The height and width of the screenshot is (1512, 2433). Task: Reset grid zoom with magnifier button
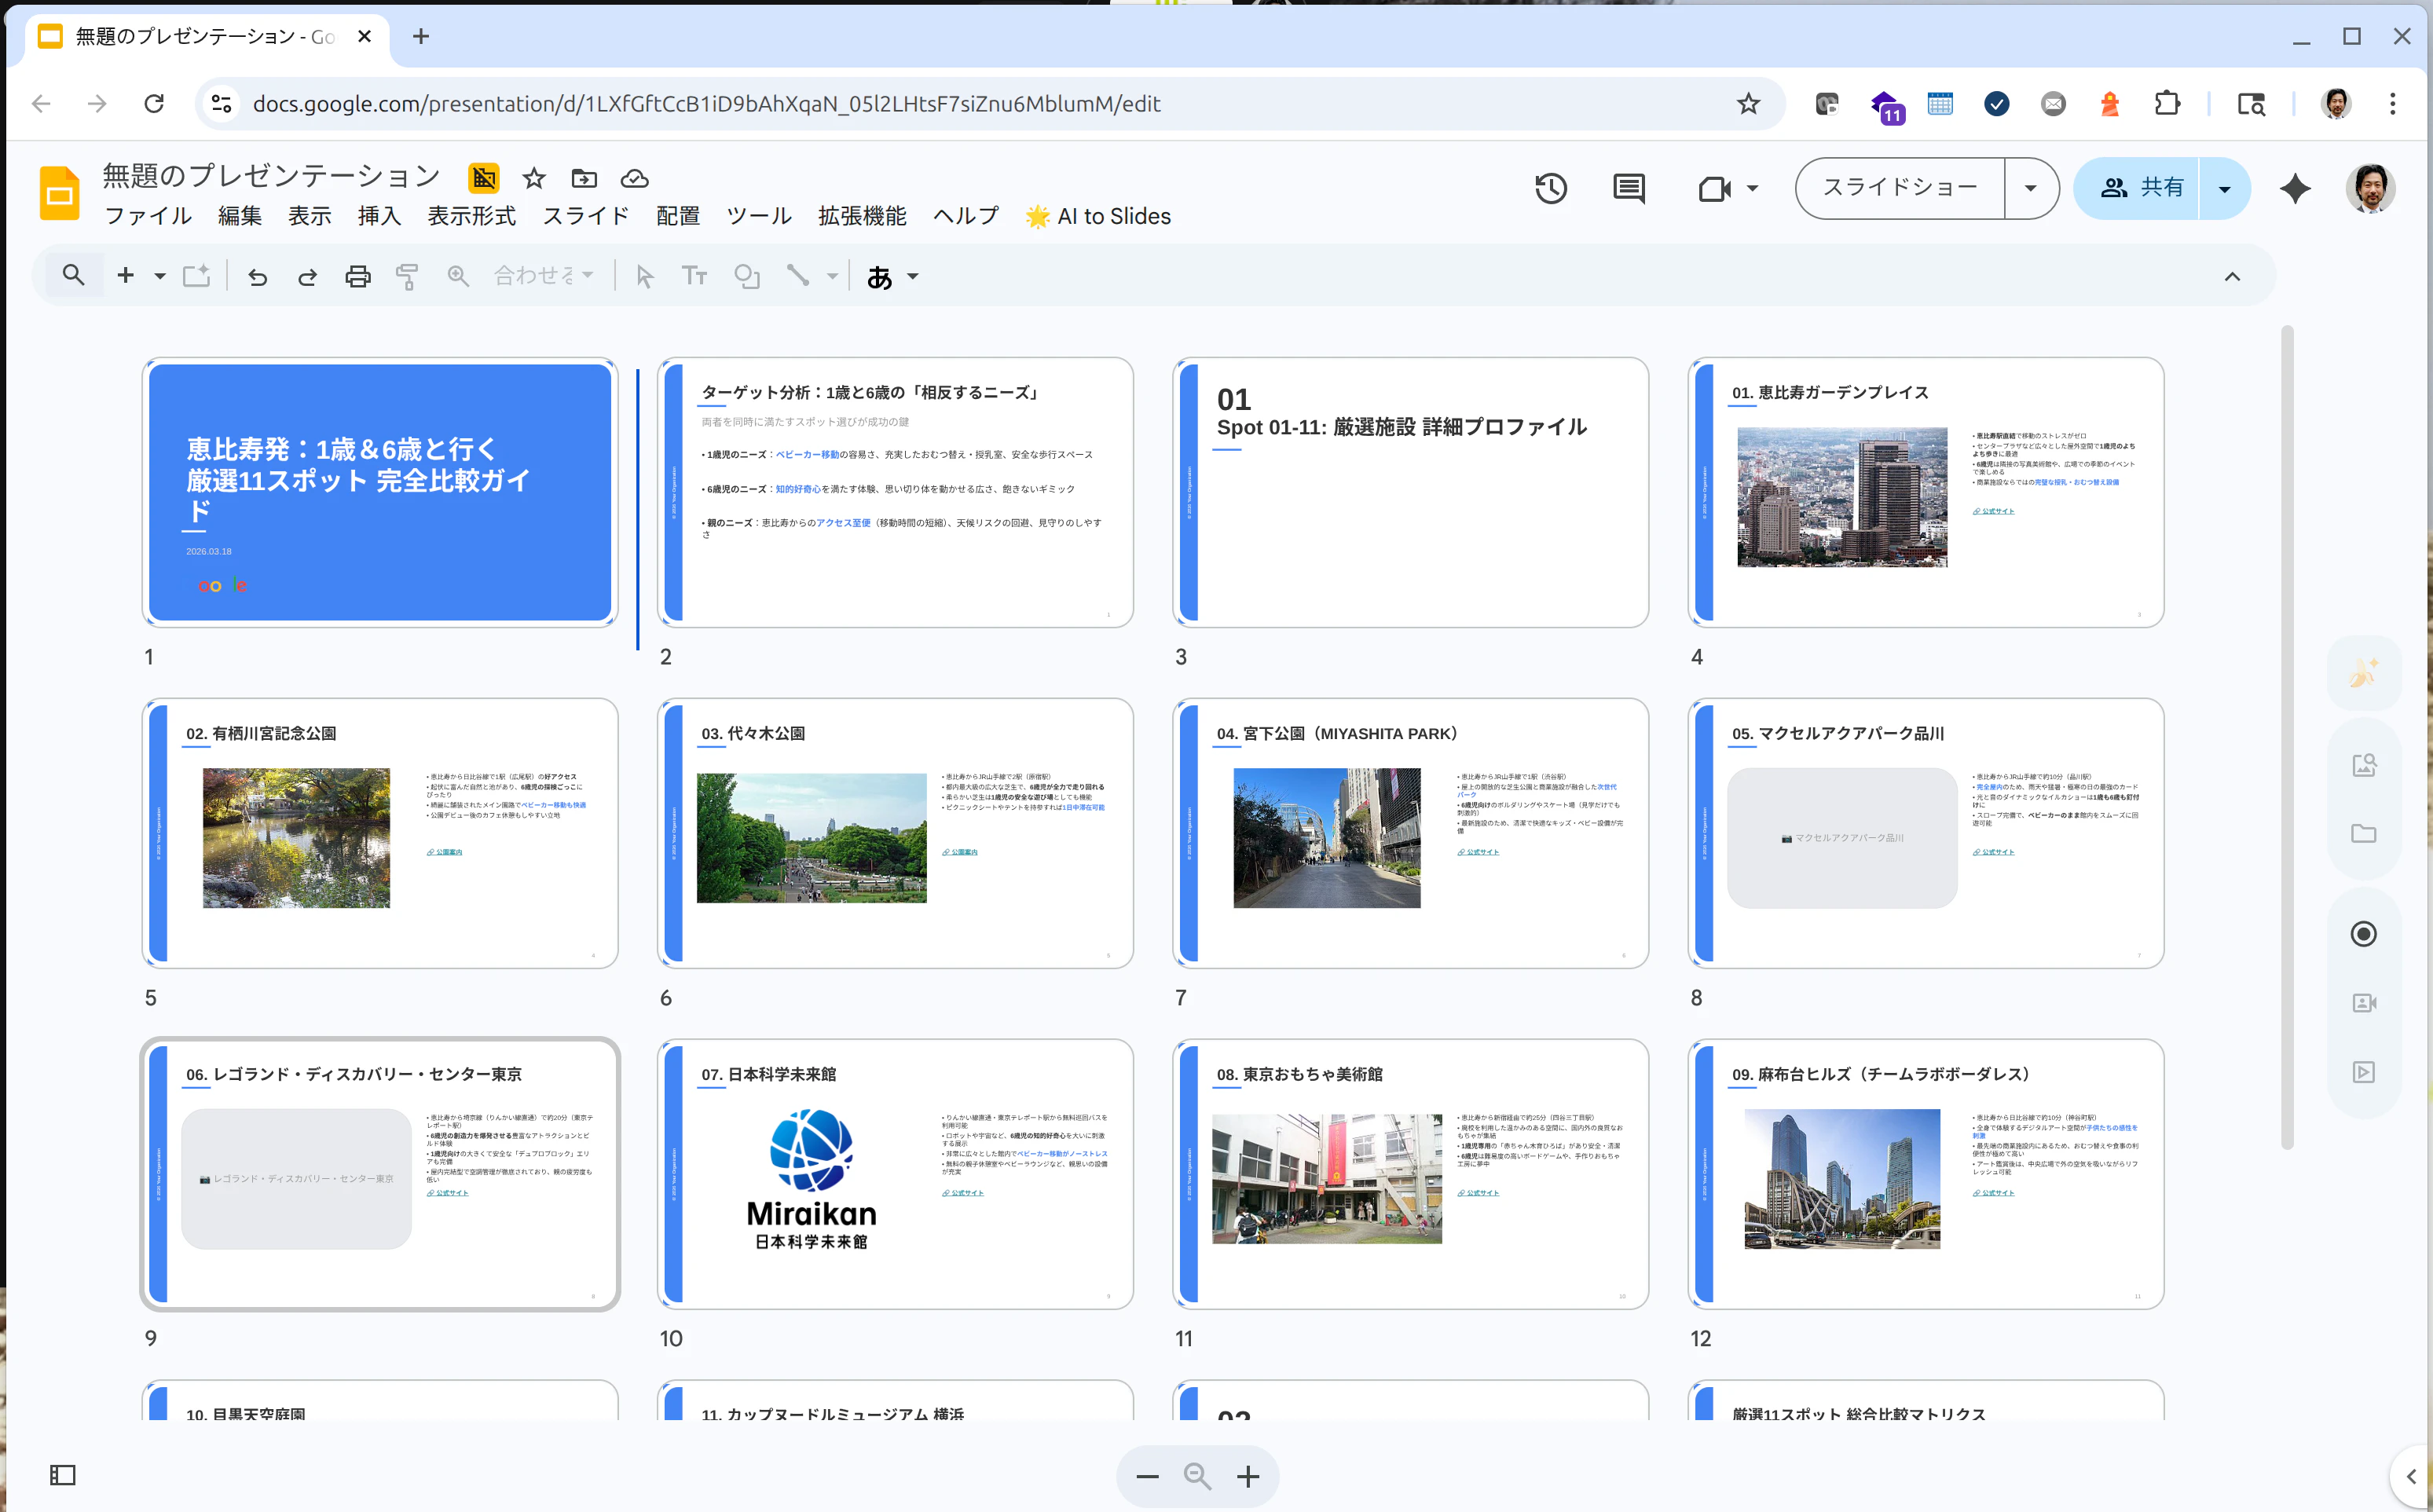(1197, 1477)
